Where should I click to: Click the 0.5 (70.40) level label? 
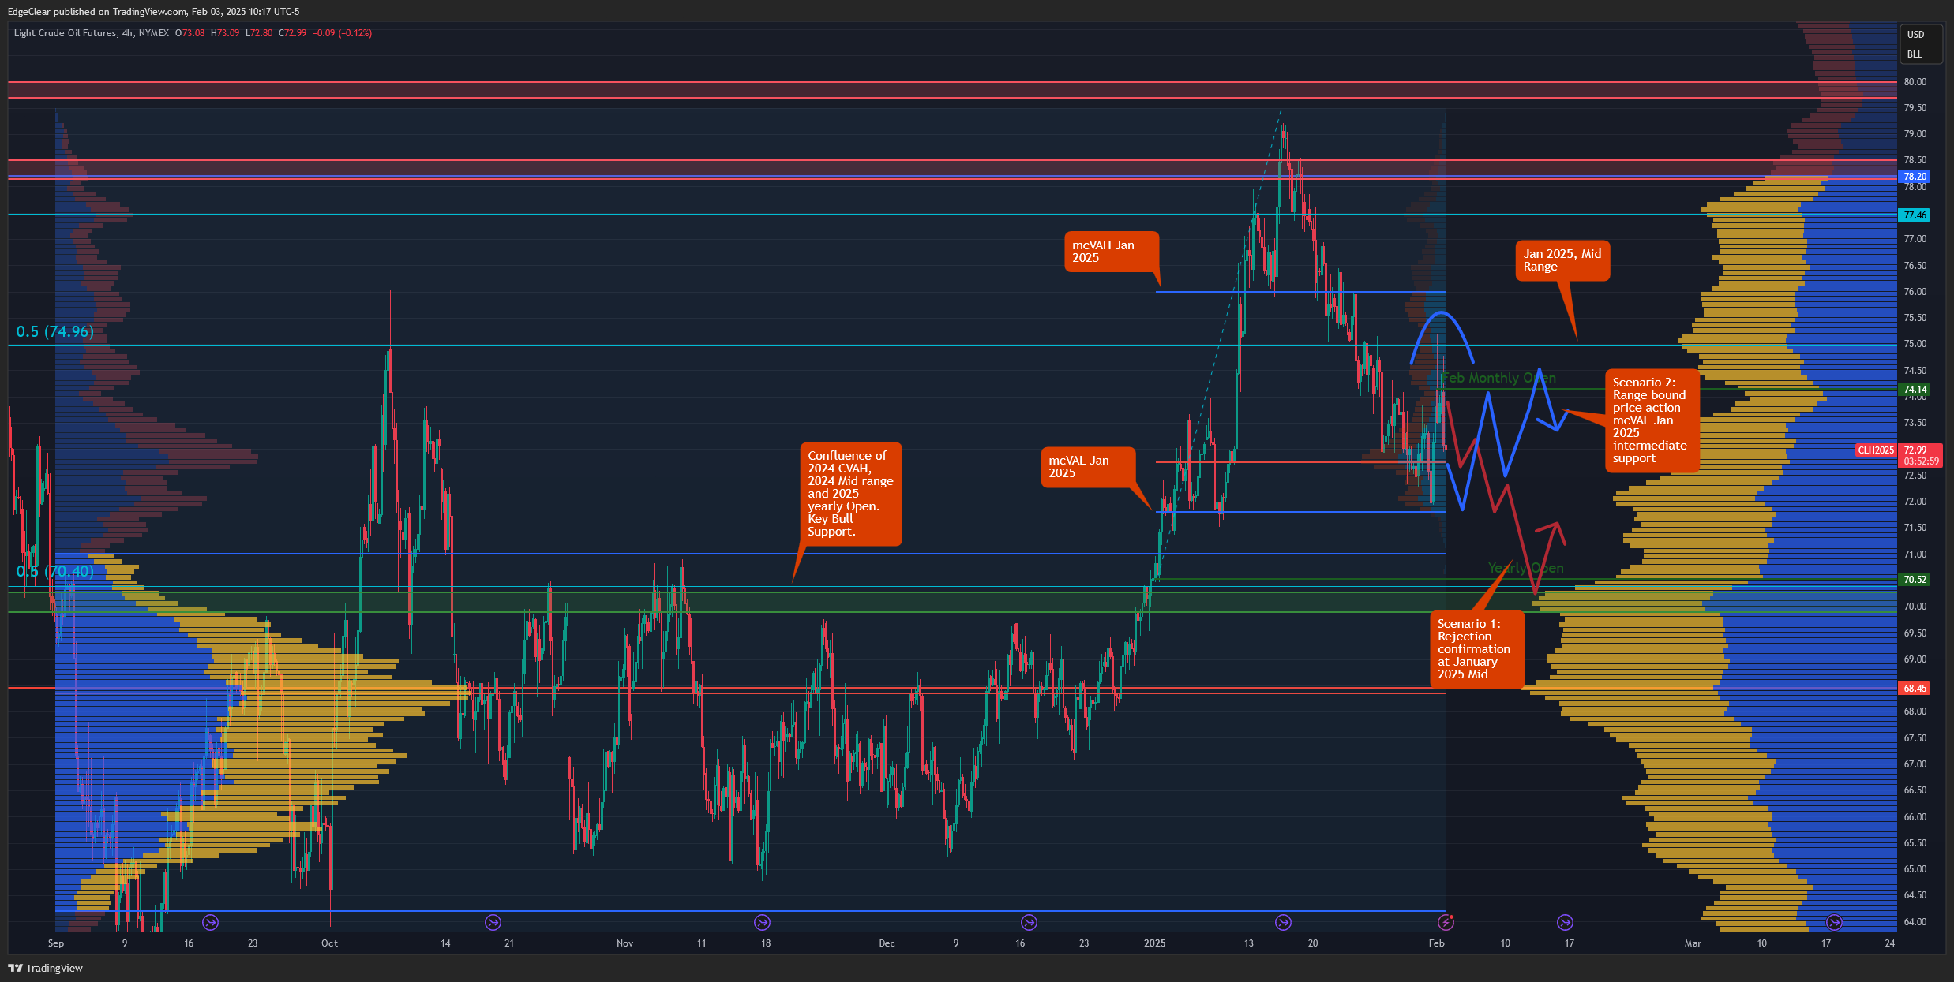(54, 571)
